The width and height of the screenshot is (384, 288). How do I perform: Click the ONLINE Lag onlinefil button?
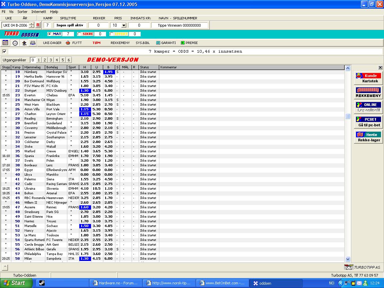point(368,107)
